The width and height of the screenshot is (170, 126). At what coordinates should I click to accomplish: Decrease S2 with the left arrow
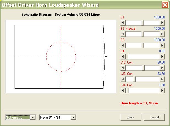pyautogui.click(x=123, y=34)
